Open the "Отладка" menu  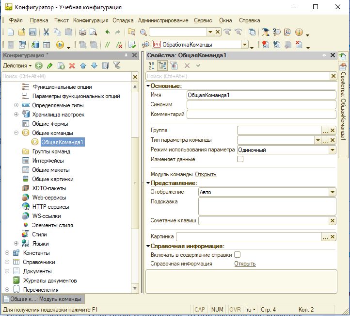(x=123, y=20)
